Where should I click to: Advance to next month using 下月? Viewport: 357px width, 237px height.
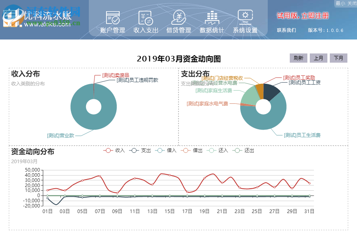pyautogui.click(x=339, y=58)
